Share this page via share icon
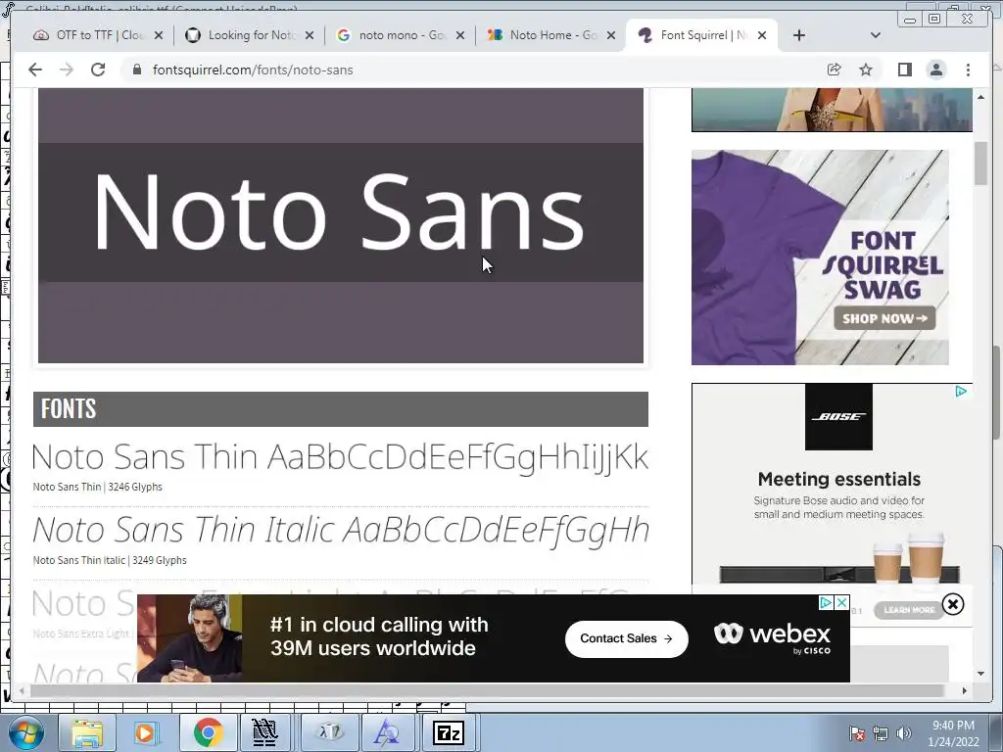Image resolution: width=1003 pixels, height=752 pixels. coord(835,70)
